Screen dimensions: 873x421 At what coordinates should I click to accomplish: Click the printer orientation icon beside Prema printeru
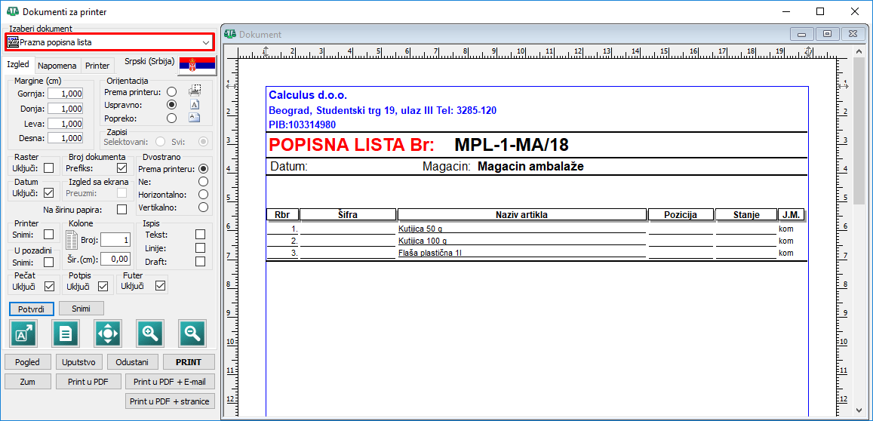pyautogui.click(x=194, y=91)
